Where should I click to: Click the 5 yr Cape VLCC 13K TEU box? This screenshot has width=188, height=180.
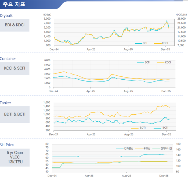click(15, 157)
